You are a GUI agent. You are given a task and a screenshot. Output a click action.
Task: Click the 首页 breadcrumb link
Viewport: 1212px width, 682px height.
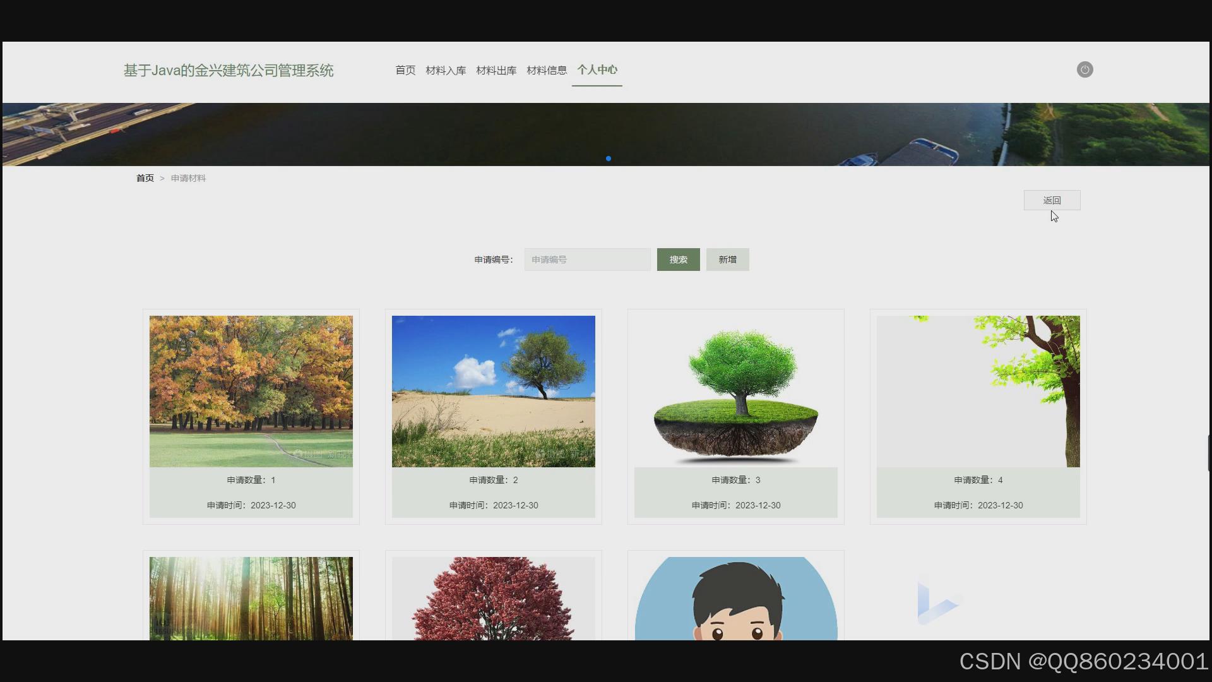tap(145, 178)
